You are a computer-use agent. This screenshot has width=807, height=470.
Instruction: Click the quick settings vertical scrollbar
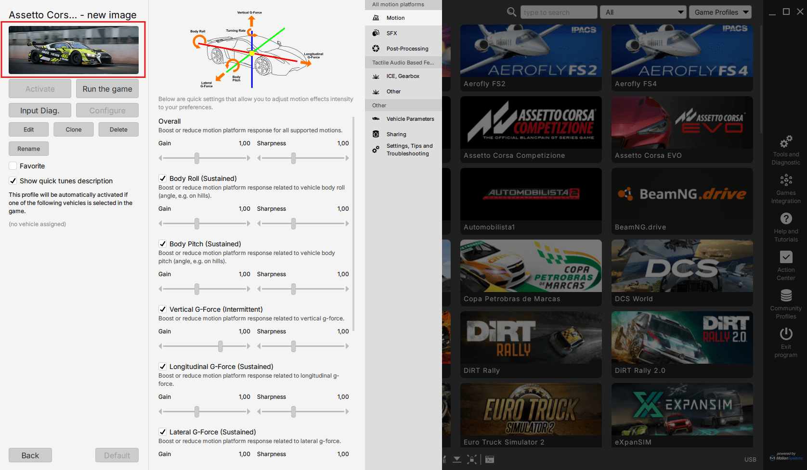point(353,224)
